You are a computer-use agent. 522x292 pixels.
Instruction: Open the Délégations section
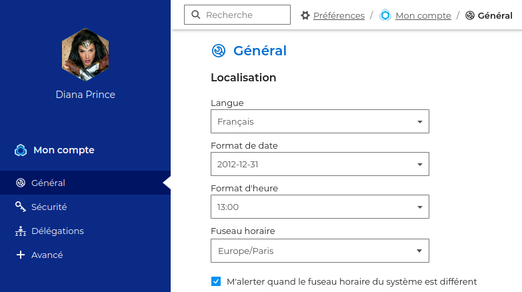click(x=57, y=231)
